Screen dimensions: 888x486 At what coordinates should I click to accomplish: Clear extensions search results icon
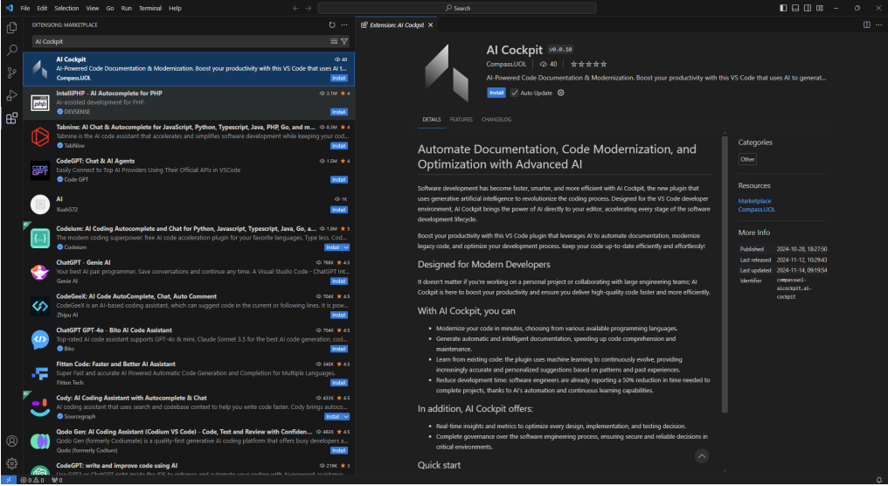coord(334,41)
